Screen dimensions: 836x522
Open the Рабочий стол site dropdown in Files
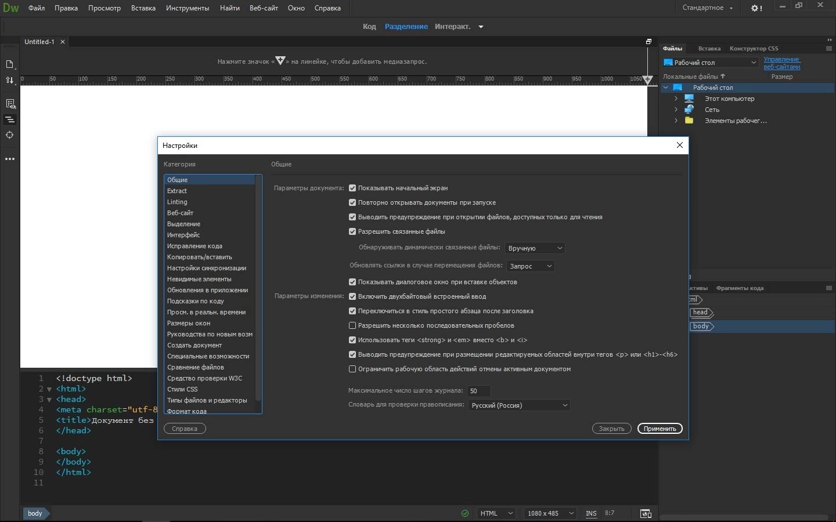pos(710,63)
